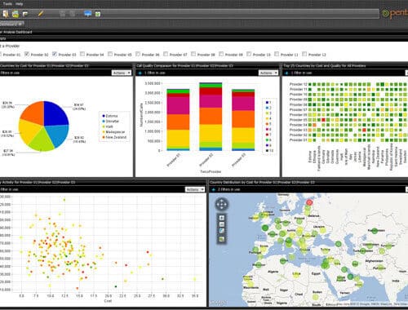Click the green calendar toolbar icon
The image size is (408, 310).
click(98, 14)
